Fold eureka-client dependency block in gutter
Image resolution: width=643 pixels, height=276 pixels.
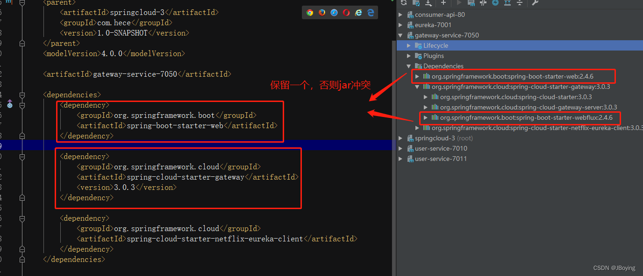(22, 218)
